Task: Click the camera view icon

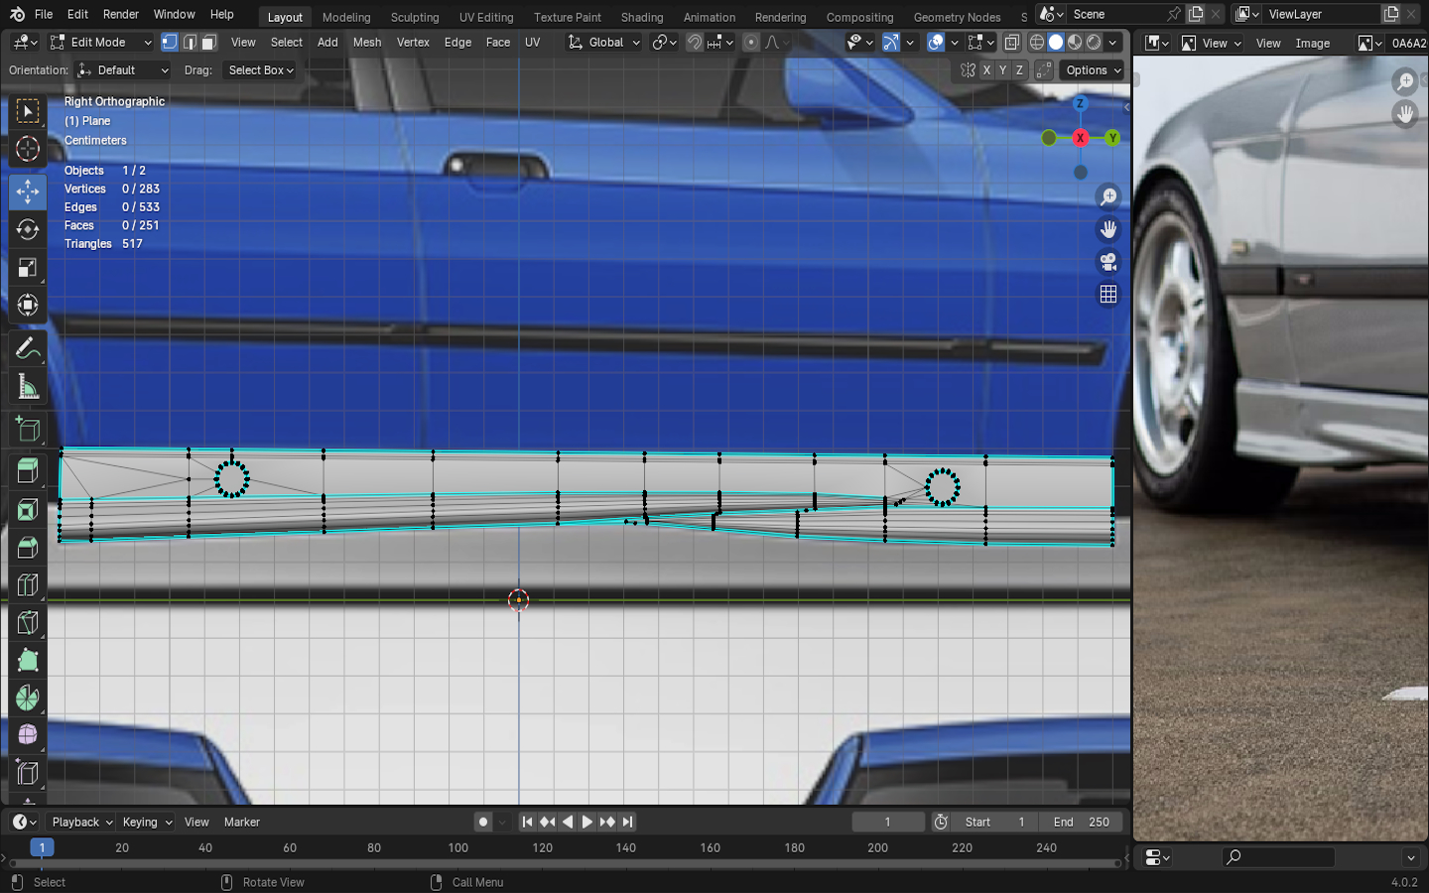Action: click(1108, 262)
